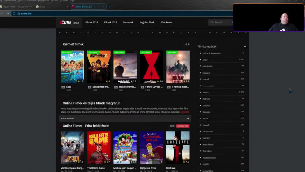This screenshot has height=172, width=305.
Task: Expand the Dráma category arrow
Action: coord(200,92)
